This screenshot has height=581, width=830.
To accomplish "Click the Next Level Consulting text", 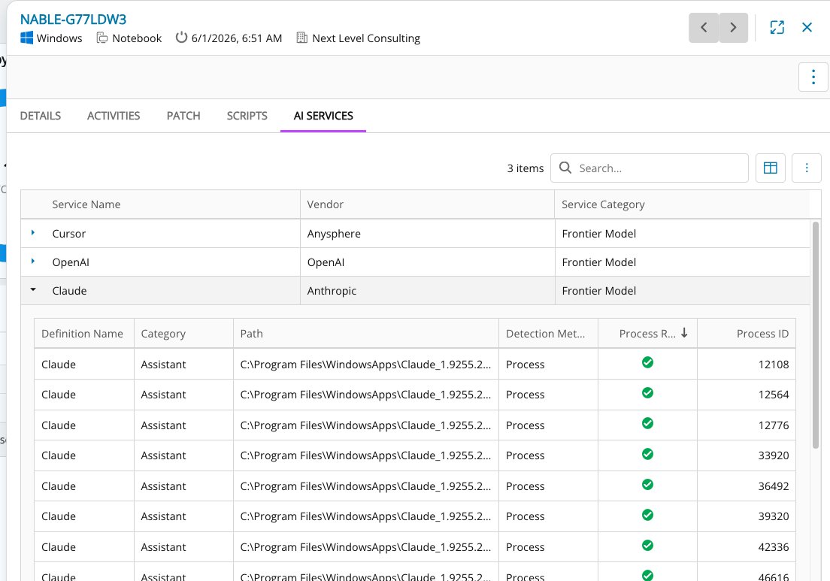I will [x=366, y=38].
